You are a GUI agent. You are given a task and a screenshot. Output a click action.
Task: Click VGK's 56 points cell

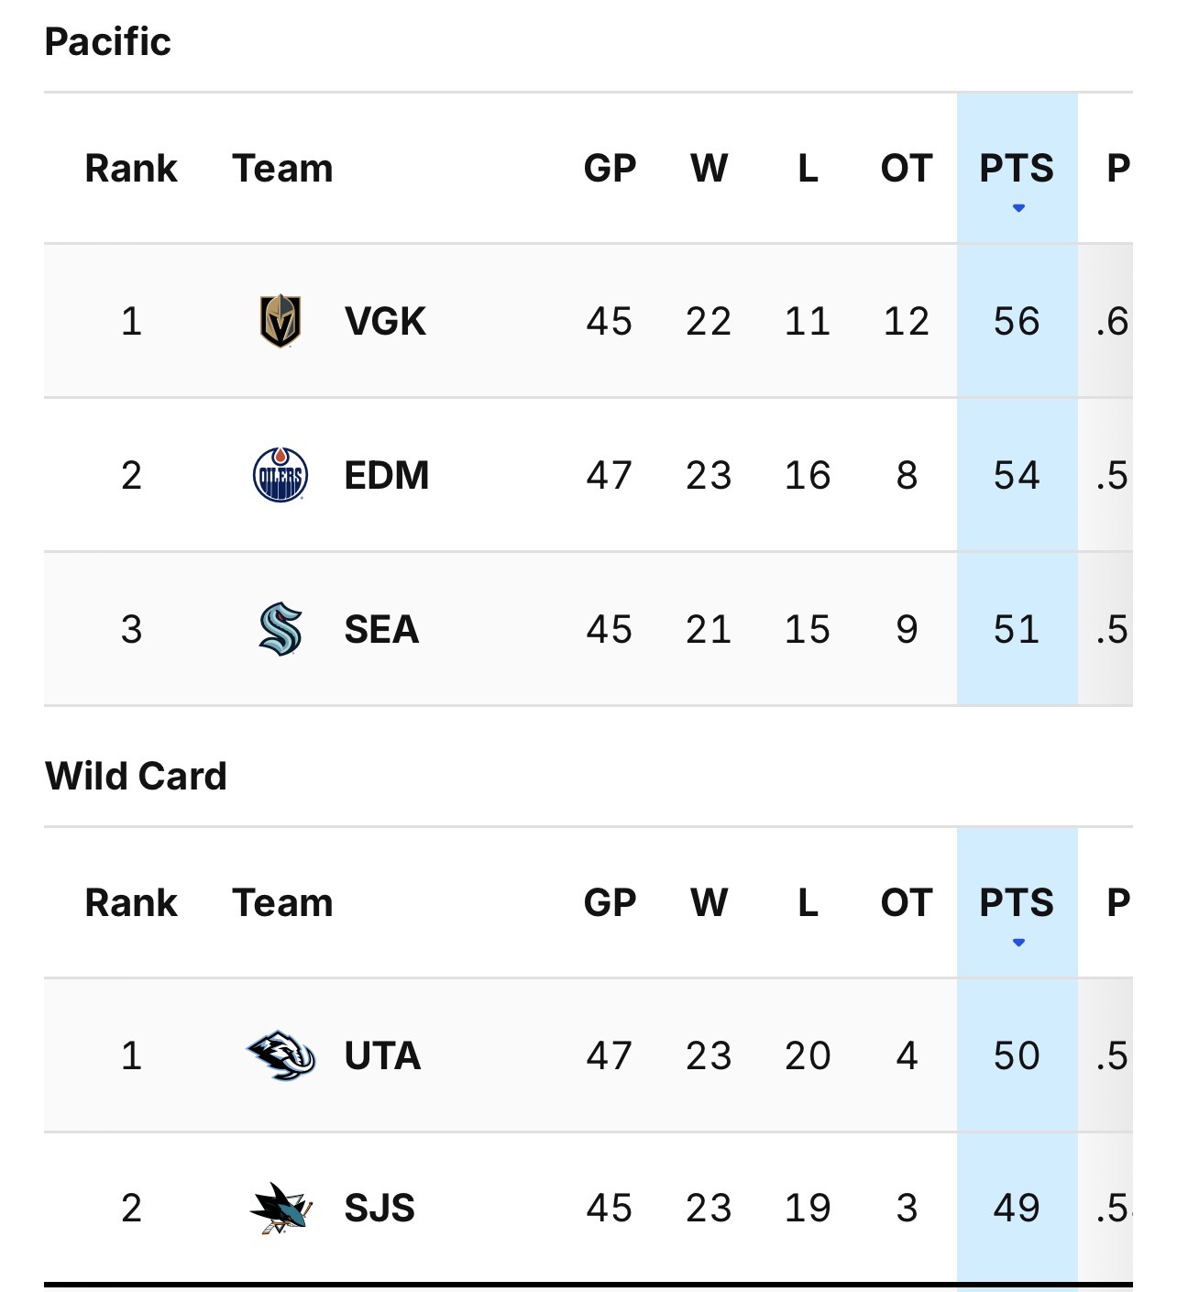tap(1017, 321)
